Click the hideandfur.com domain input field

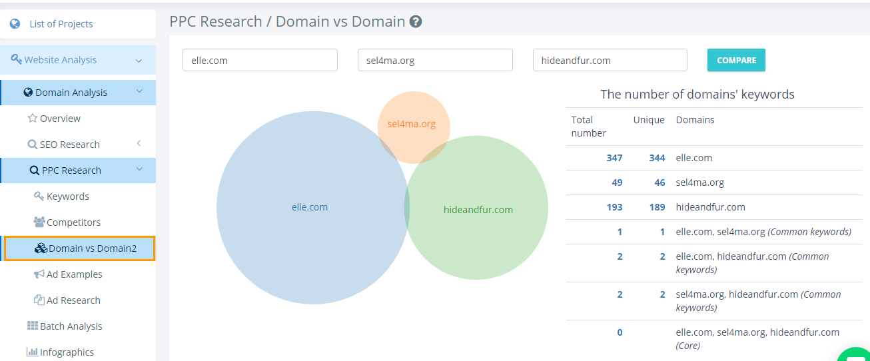pyautogui.click(x=610, y=60)
